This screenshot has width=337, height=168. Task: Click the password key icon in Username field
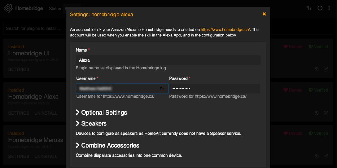(x=161, y=88)
